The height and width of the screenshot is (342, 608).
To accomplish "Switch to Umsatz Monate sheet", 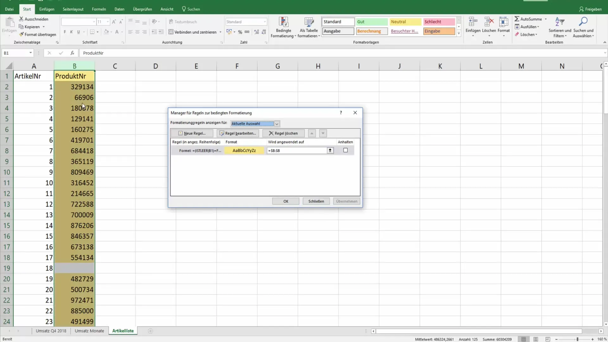I will click(x=89, y=331).
